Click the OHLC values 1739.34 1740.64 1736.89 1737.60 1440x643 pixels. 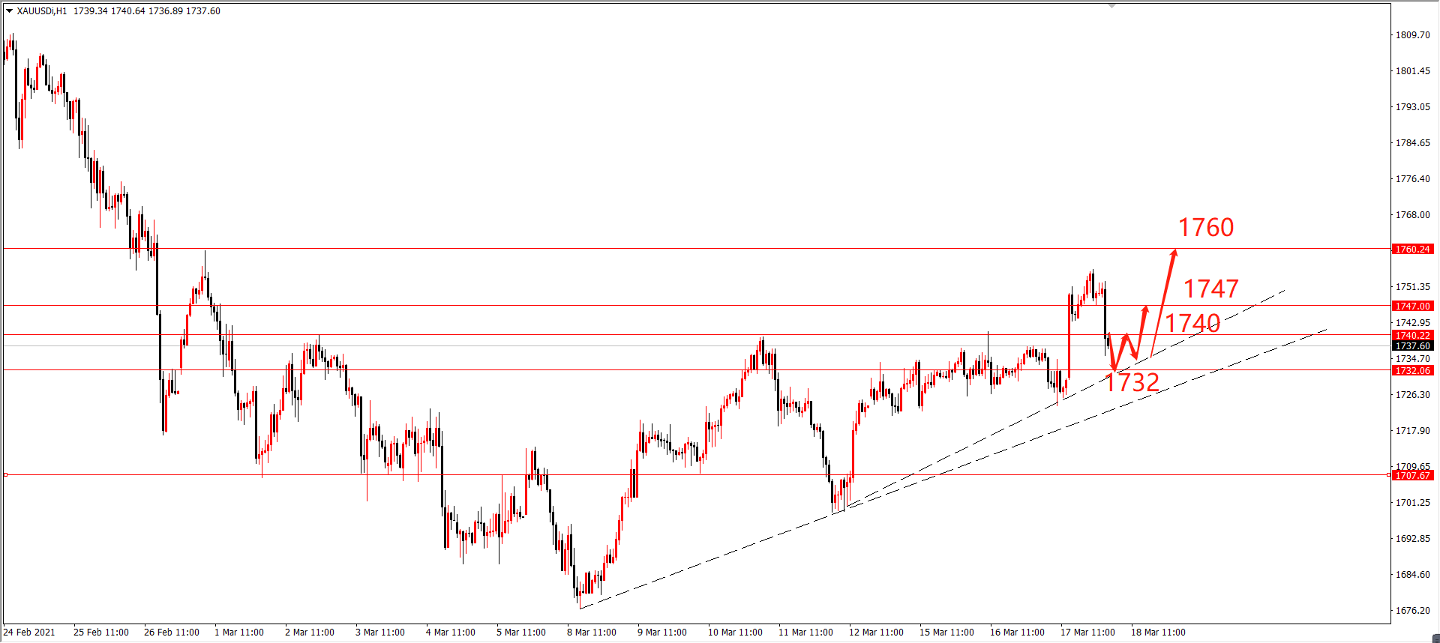pos(147,11)
